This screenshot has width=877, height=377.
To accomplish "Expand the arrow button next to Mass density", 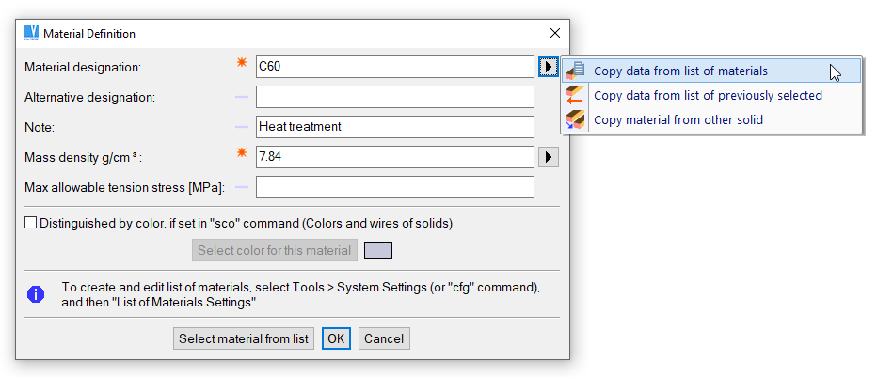I will point(549,157).
